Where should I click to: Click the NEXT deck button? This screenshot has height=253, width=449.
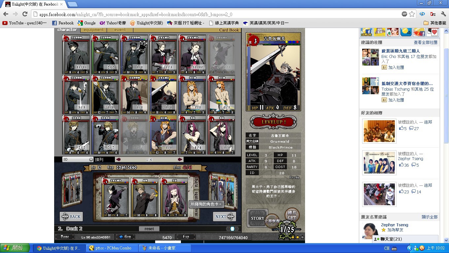pyautogui.click(x=224, y=216)
